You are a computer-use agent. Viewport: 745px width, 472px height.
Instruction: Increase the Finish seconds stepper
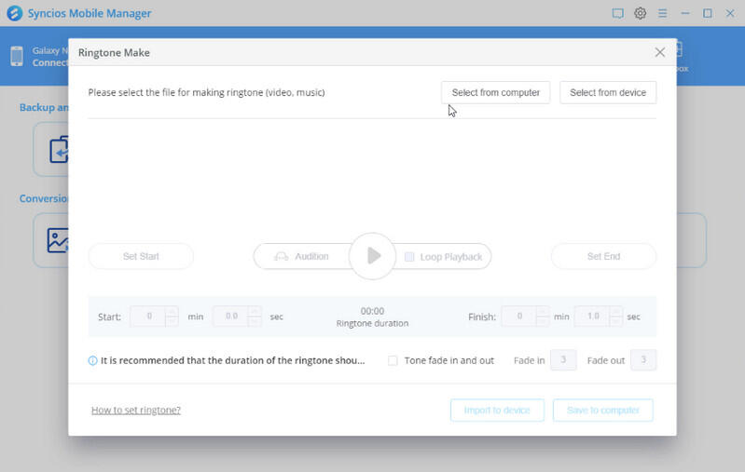[x=616, y=312]
